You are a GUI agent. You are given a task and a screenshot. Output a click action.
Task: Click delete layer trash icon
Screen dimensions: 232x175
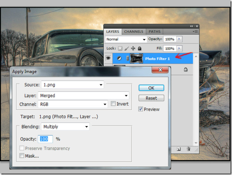pos(188,149)
